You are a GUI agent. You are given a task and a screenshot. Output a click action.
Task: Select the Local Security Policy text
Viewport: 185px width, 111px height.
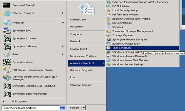[125, 10]
